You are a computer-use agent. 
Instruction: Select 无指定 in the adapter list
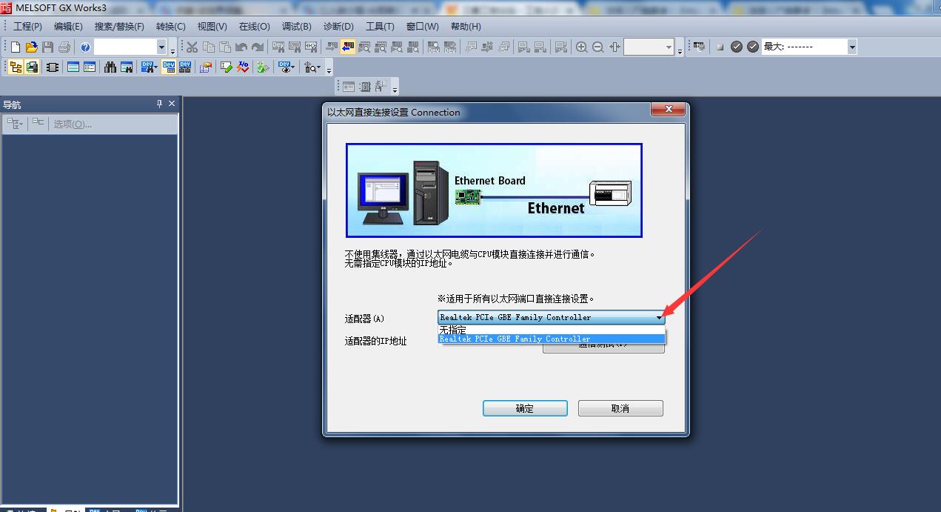click(x=452, y=329)
